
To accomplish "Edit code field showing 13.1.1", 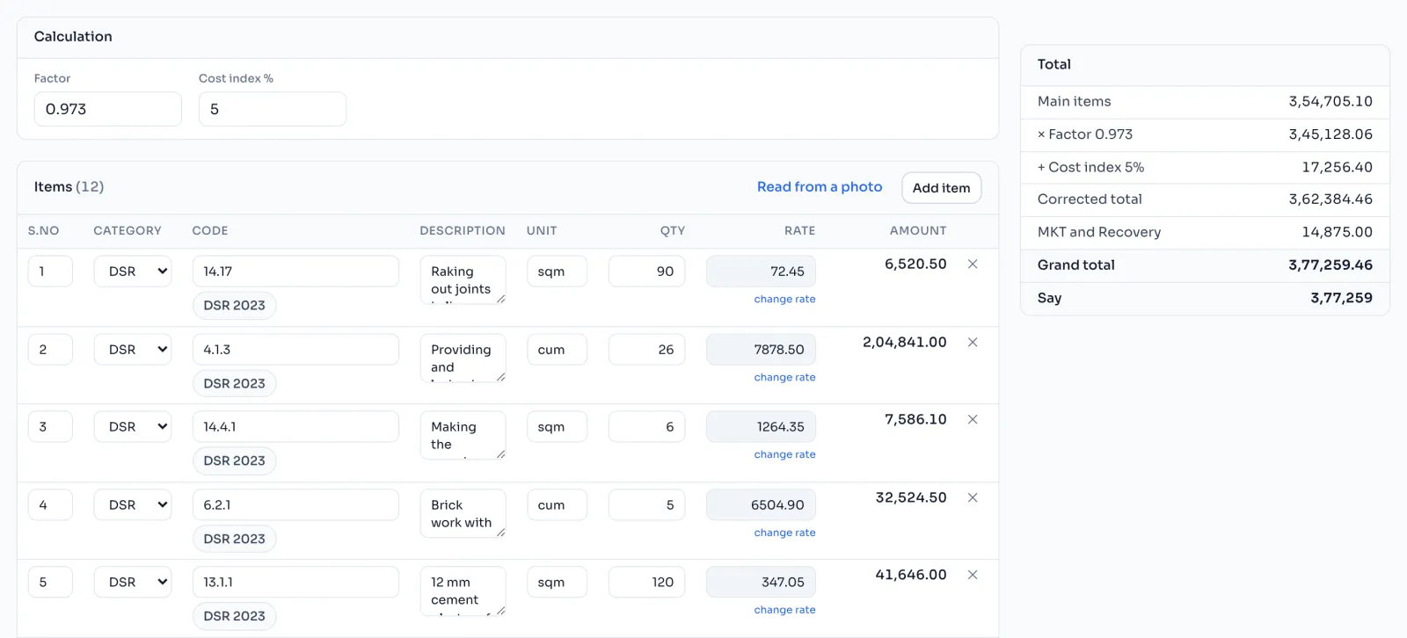I will (x=295, y=582).
